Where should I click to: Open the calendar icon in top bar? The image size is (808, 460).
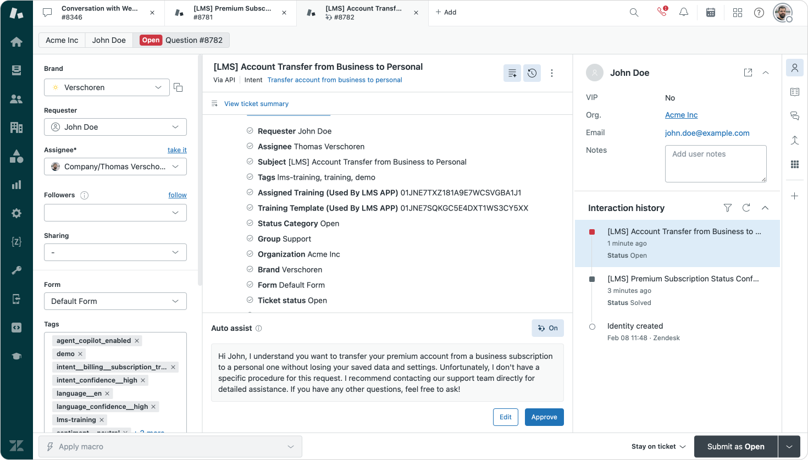(711, 12)
